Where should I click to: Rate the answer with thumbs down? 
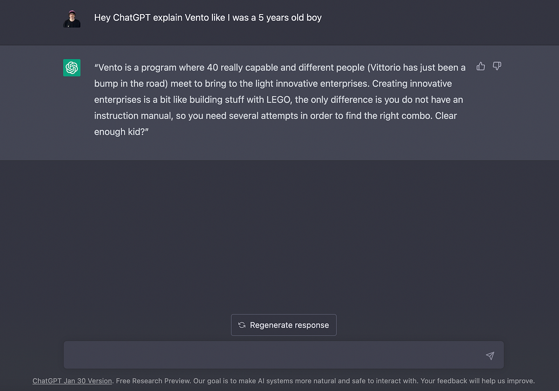coord(497,67)
